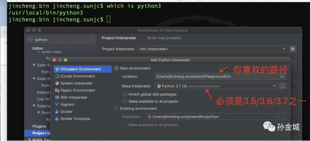Choose Conda Environment option
Image resolution: width=310 pixels, height=141 pixels.
pos(77,76)
